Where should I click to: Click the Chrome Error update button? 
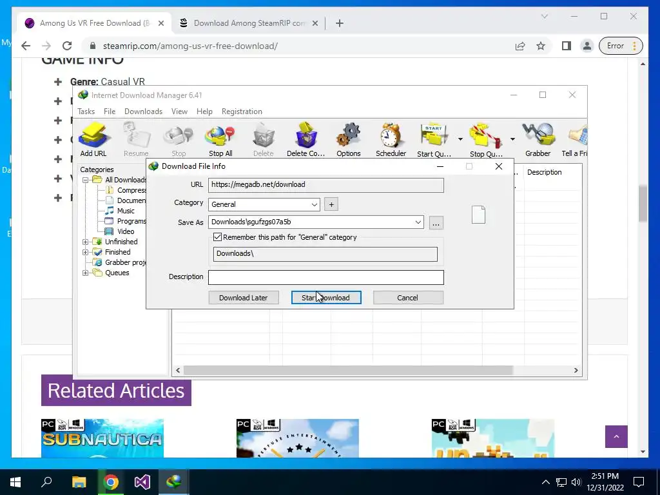(x=621, y=46)
